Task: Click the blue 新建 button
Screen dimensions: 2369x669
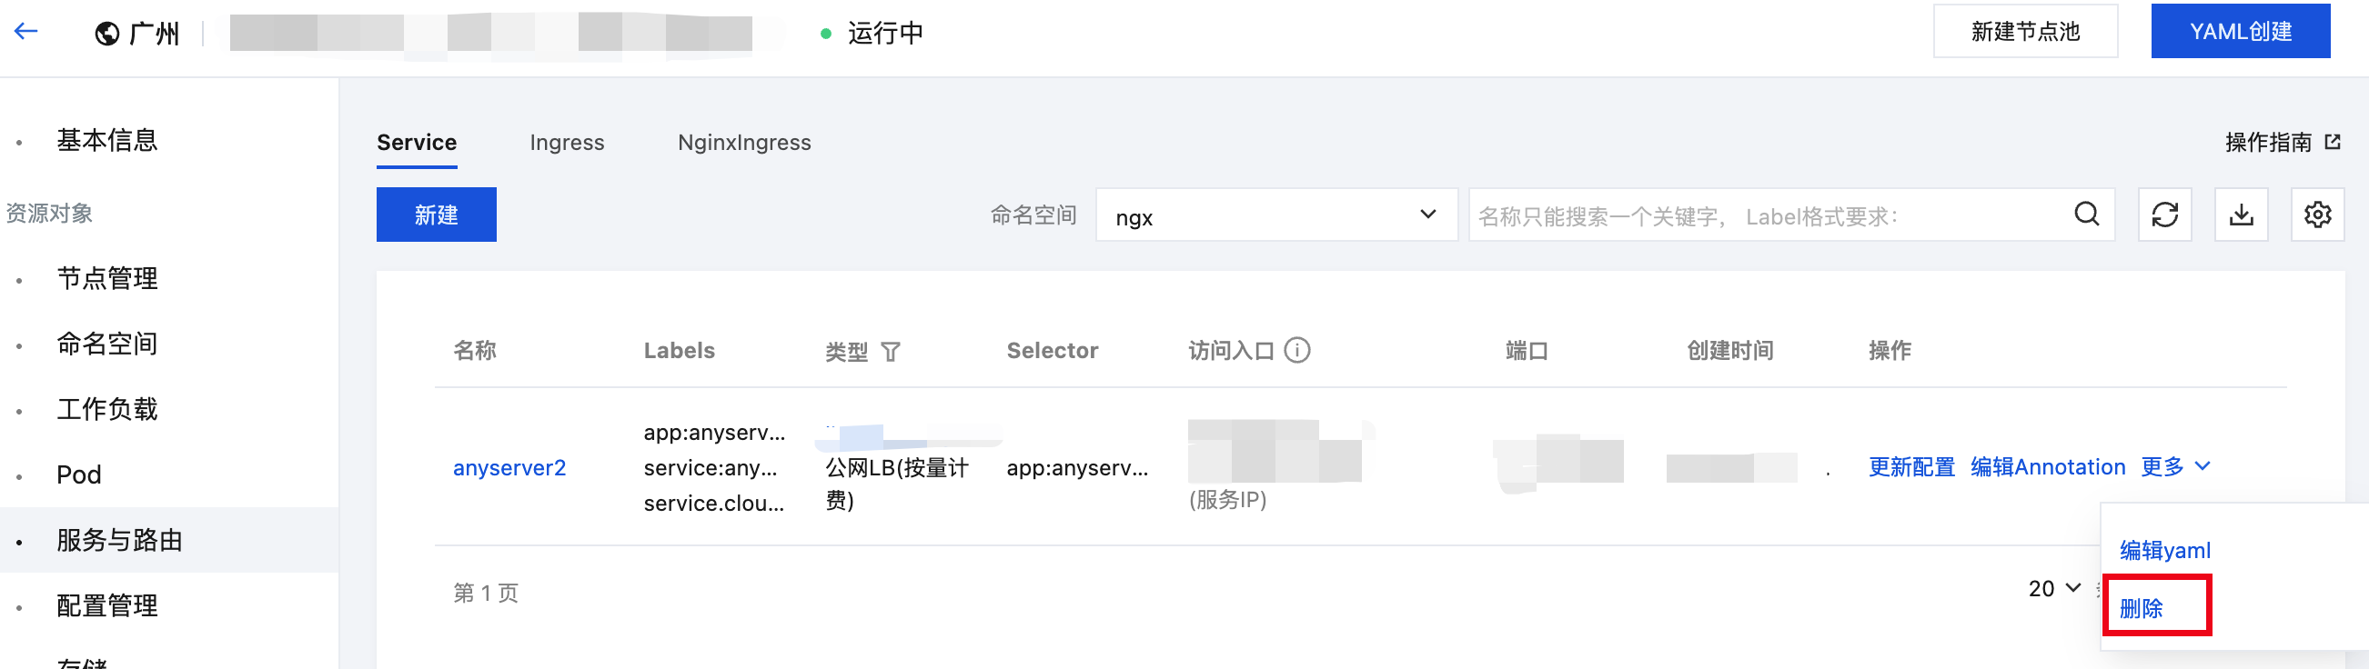Action: click(x=436, y=215)
